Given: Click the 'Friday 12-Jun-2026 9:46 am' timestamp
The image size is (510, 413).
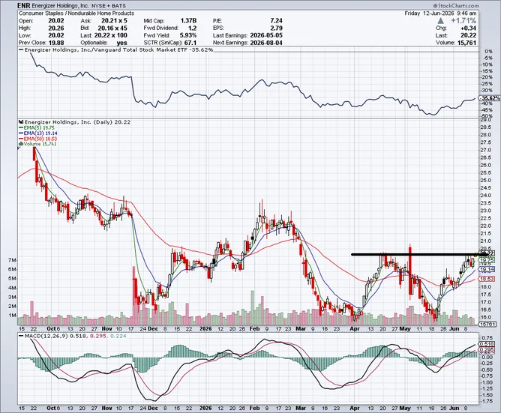Looking at the screenshot, I should (x=440, y=13).
